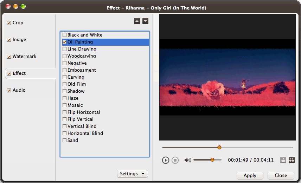Enable the Woodcarving effect
This screenshot has height=183, width=301.
[x=64, y=56]
